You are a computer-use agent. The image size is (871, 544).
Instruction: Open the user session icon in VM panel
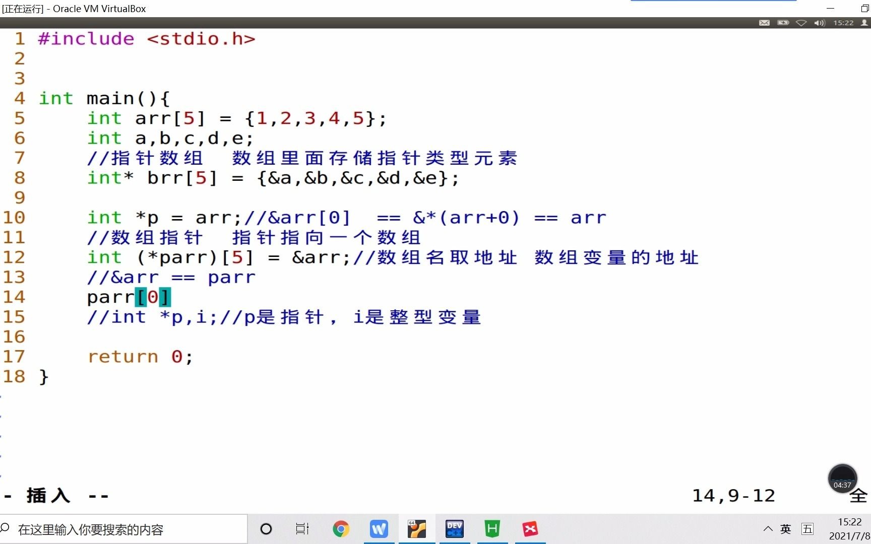click(864, 23)
